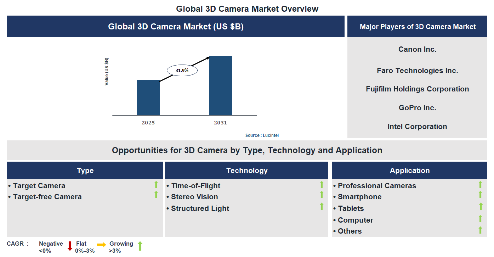This screenshot has height=257, width=494.
Task: Click the growth arrow beside Structured Light
Action: (x=321, y=206)
